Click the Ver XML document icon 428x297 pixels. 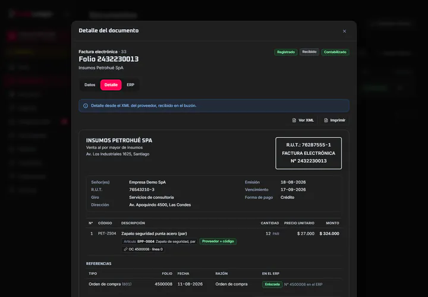click(x=294, y=120)
